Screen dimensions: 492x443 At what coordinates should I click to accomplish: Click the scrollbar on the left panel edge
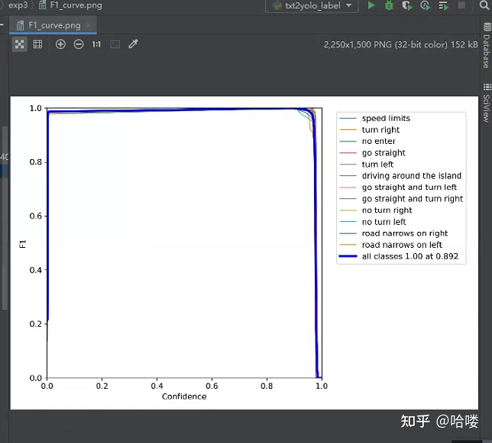click(x=5, y=218)
